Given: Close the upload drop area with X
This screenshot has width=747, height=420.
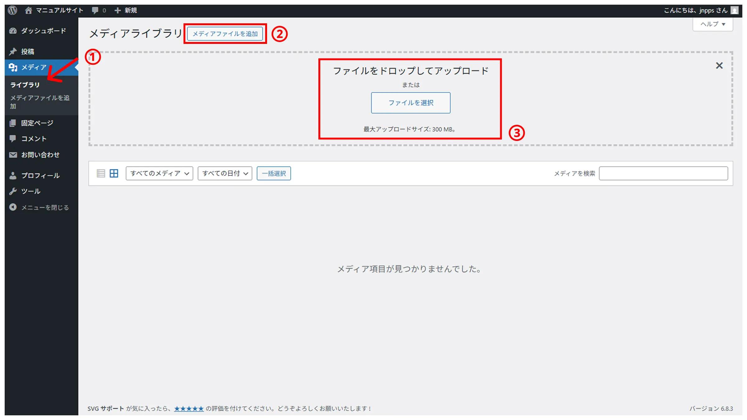Looking at the screenshot, I should [719, 66].
